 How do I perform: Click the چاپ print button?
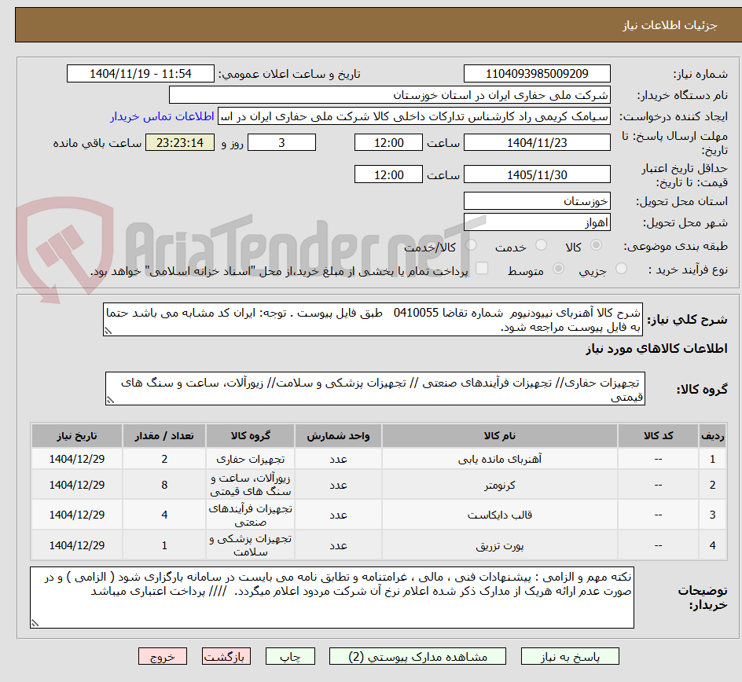click(x=290, y=656)
